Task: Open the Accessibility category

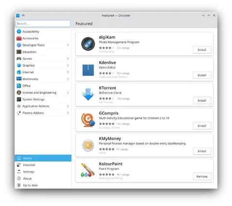Action: point(43,32)
